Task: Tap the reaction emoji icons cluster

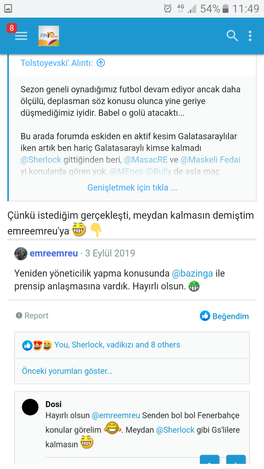Action: click(x=37, y=345)
